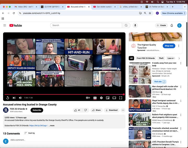The height and width of the screenshot is (148, 188).
Task: Go back in browser history
Action: (3, 13)
